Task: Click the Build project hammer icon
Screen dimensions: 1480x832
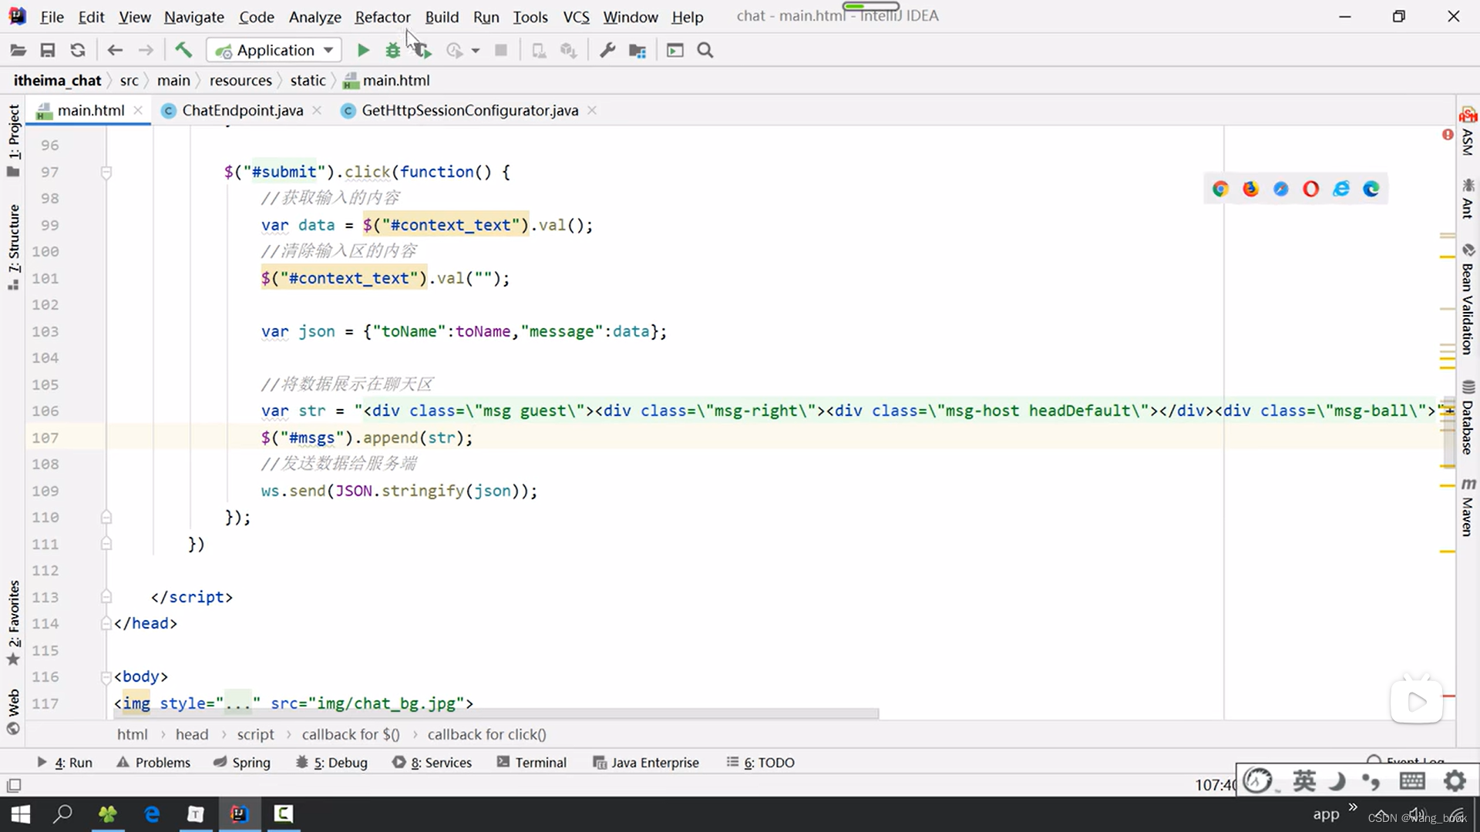Action: pyautogui.click(x=183, y=50)
